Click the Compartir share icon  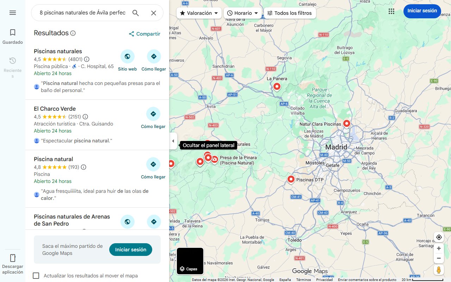[131, 34]
